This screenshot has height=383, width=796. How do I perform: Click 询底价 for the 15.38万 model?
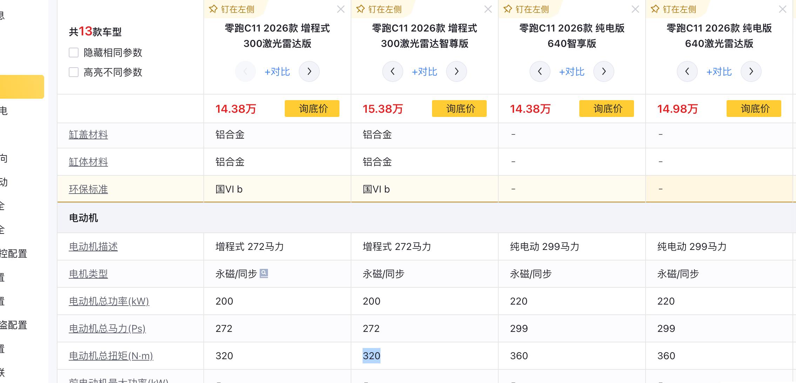click(459, 109)
